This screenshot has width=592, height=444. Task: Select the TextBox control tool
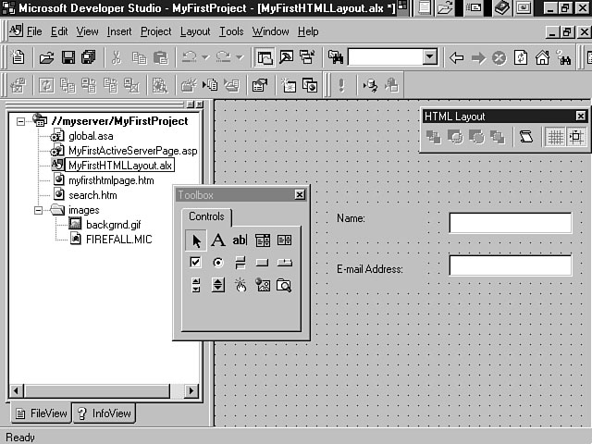point(240,240)
